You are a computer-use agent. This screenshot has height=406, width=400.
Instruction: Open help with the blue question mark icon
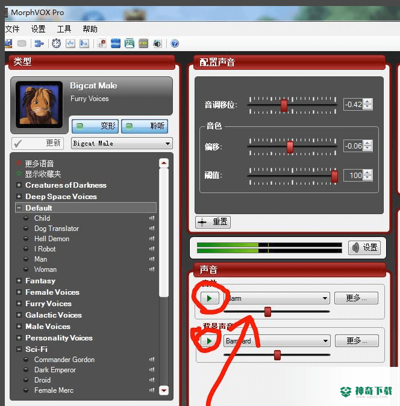175,43
